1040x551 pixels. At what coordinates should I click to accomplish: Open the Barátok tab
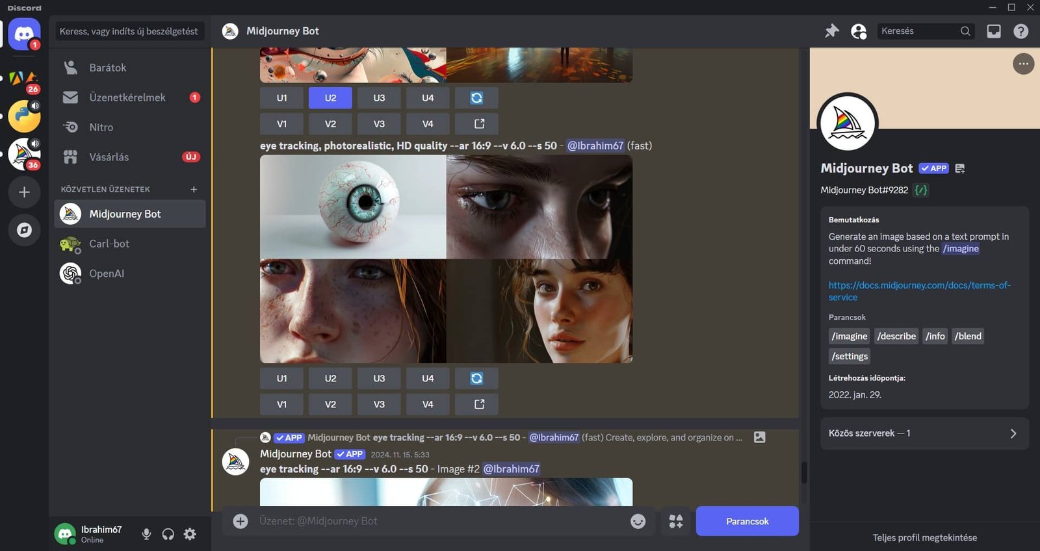pos(108,68)
